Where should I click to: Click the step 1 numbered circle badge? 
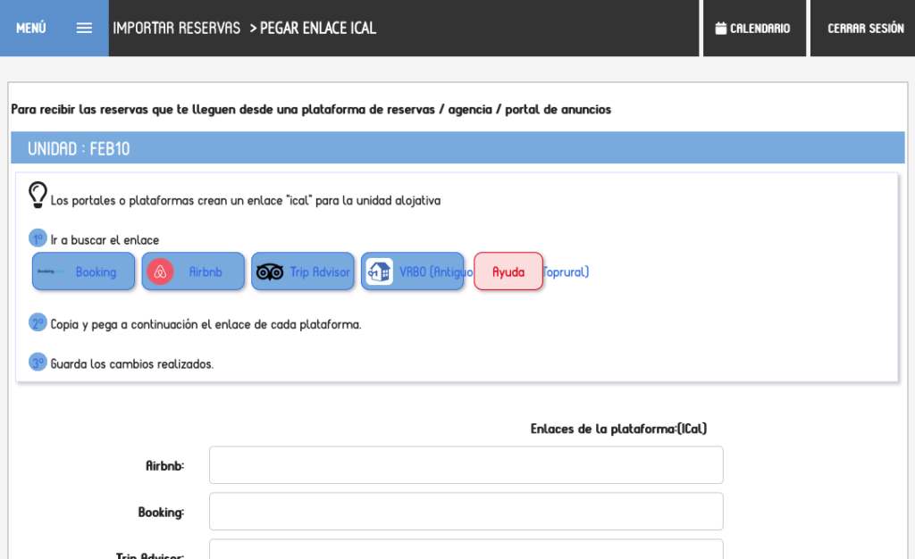(x=37, y=238)
